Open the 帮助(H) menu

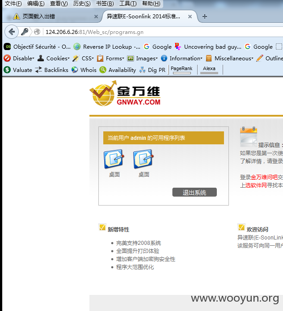point(151,4)
